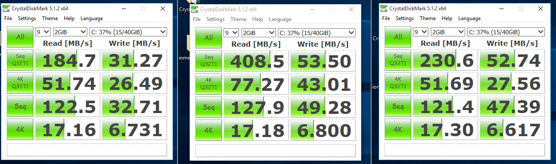
Task: Click the empty comment field under the left window's results
Action: [x=87, y=150]
